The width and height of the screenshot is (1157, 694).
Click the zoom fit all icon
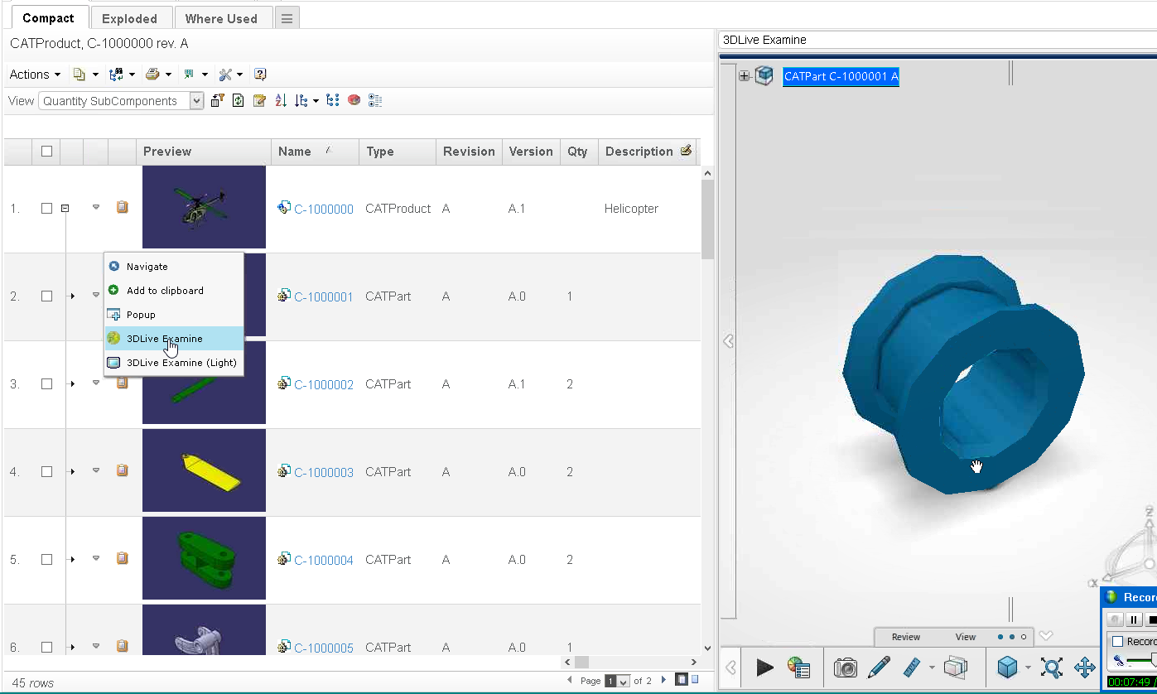[1051, 667]
